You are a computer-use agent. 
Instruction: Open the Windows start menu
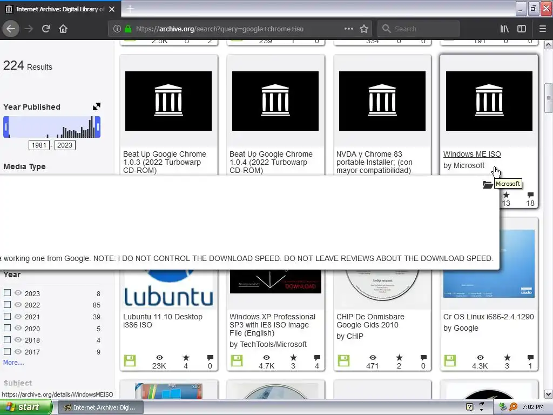(25, 407)
